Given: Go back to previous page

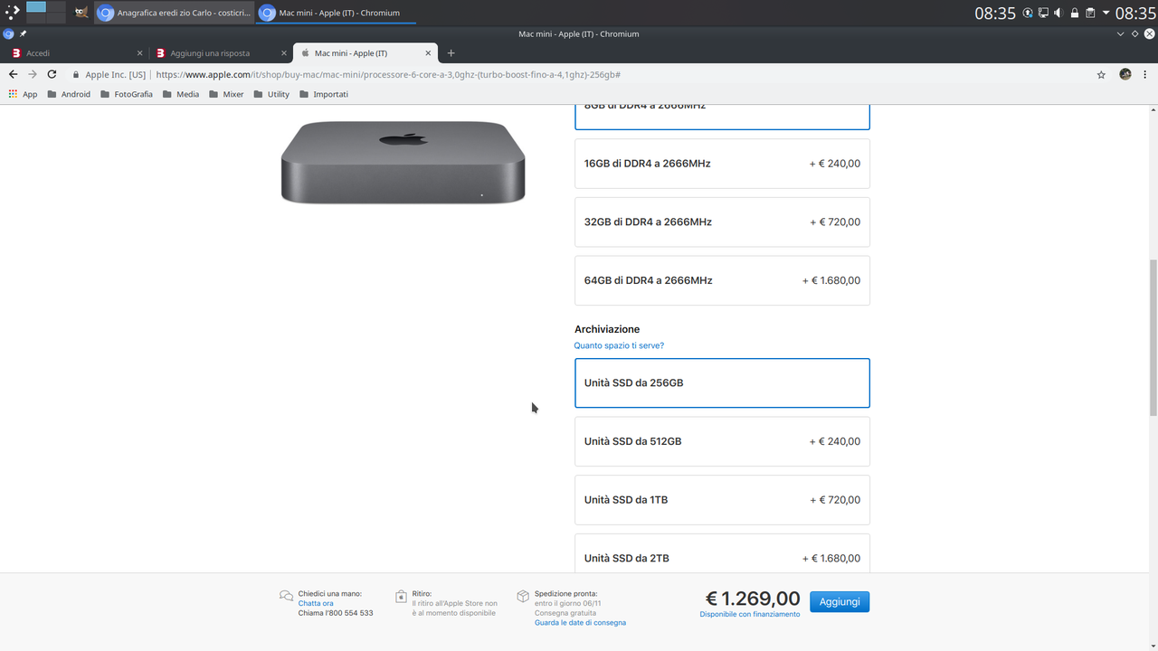Looking at the screenshot, I should pyautogui.click(x=13, y=74).
